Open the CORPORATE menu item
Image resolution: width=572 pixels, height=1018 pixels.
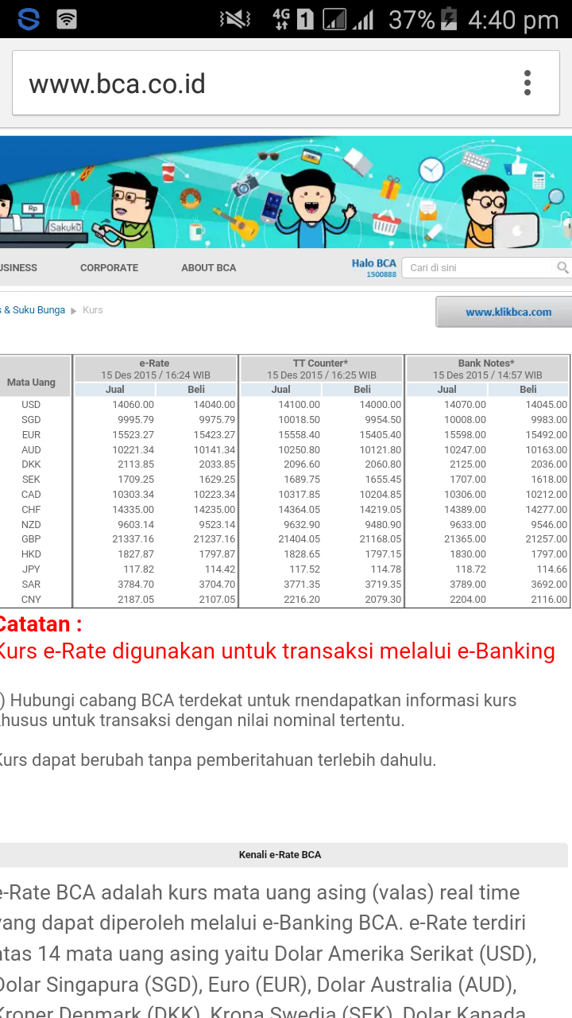tap(109, 268)
